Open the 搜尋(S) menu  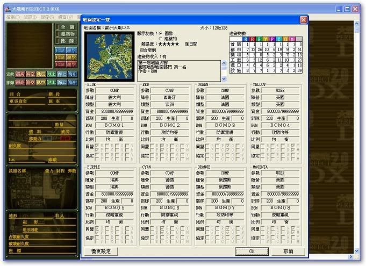click(47, 17)
